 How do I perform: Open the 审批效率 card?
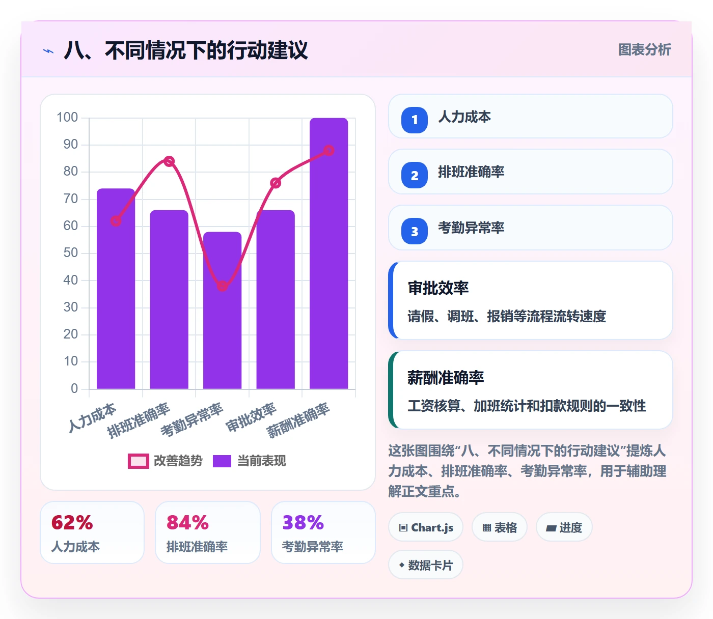click(531, 300)
